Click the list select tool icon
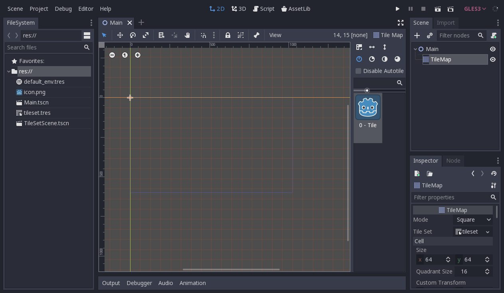The width and height of the screenshot is (504, 293). [x=162, y=35]
